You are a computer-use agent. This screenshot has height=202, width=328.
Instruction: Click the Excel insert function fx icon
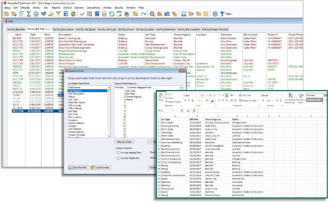tap(194, 111)
